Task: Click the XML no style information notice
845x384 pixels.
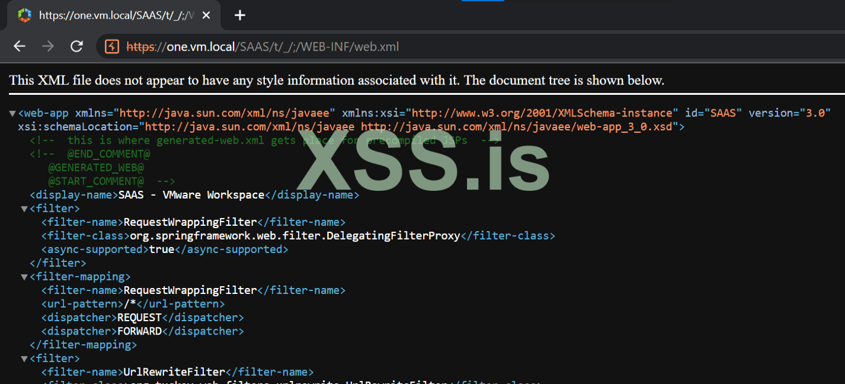Action: pyautogui.click(x=337, y=80)
